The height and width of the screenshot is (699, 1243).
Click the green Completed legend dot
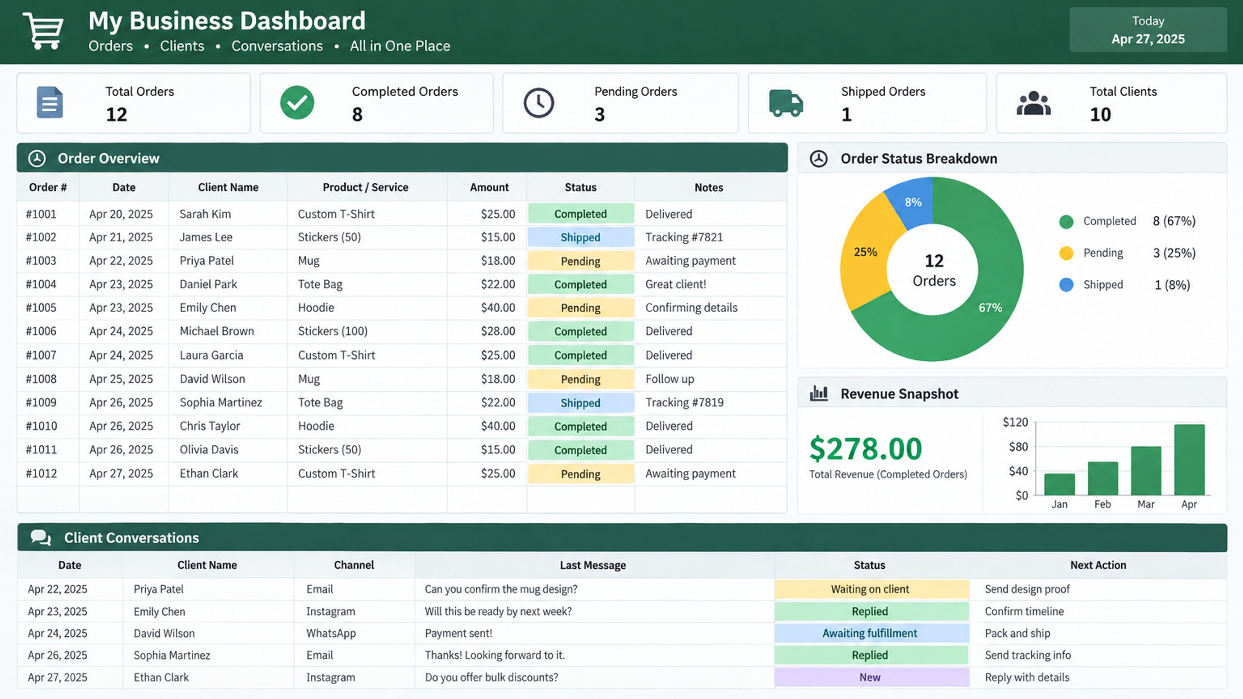[1066, 222]
